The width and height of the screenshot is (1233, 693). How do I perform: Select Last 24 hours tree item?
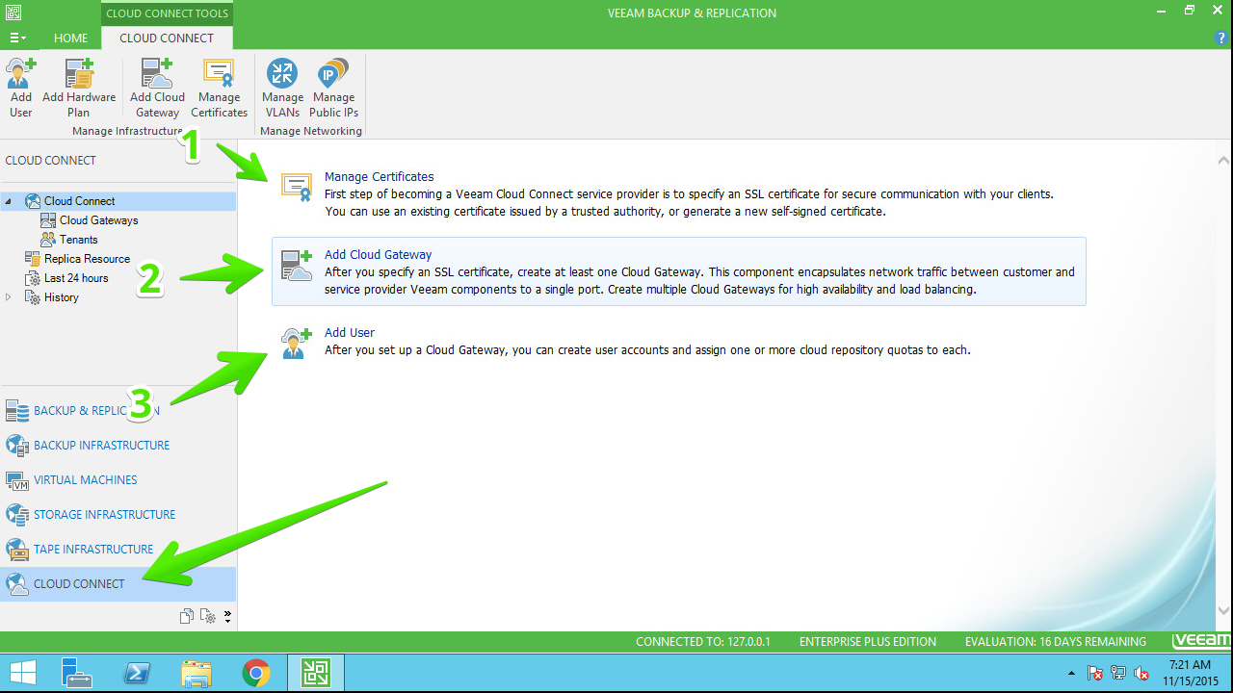click(76, 278)
